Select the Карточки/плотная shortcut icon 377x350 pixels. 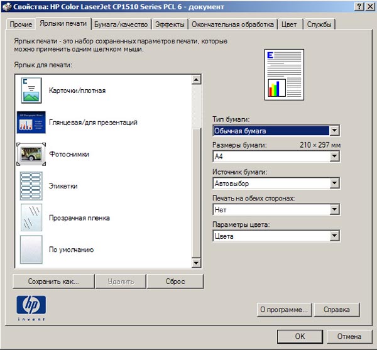coord(31,90)
